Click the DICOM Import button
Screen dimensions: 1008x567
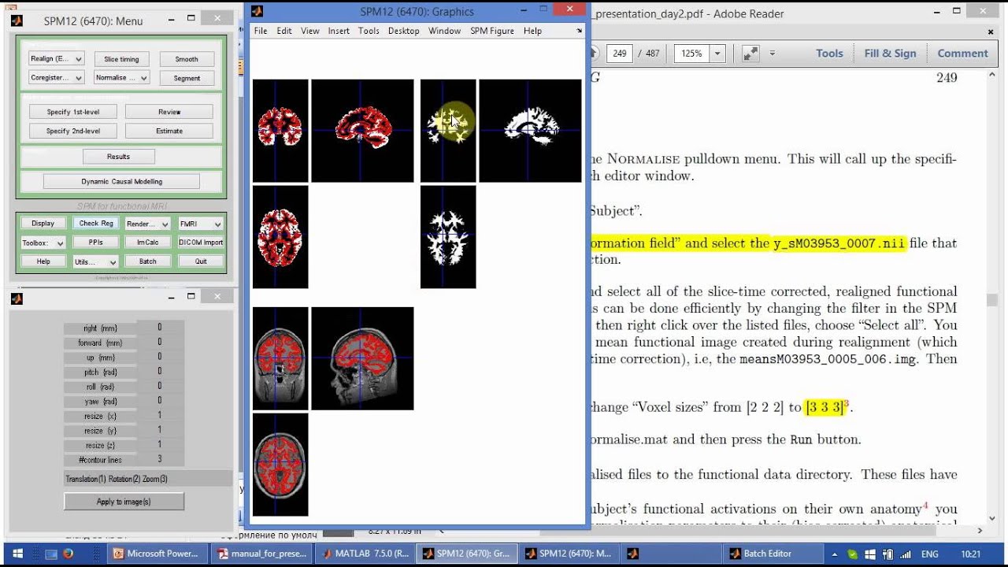pos(201,243)
